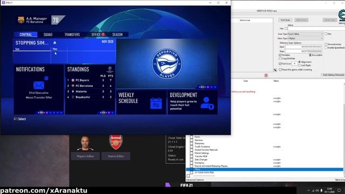Click the Arsenal crest above Teams Editor

coord(116,142)
